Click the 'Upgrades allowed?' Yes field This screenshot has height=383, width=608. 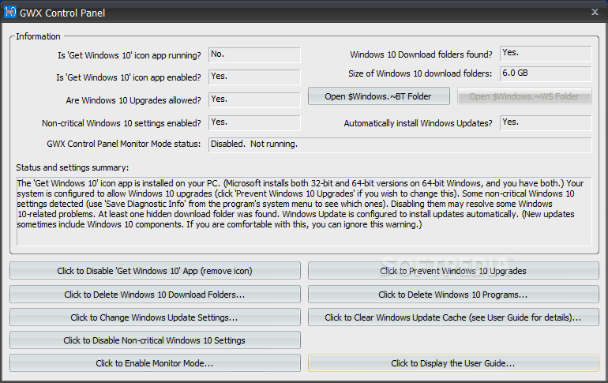254,100
